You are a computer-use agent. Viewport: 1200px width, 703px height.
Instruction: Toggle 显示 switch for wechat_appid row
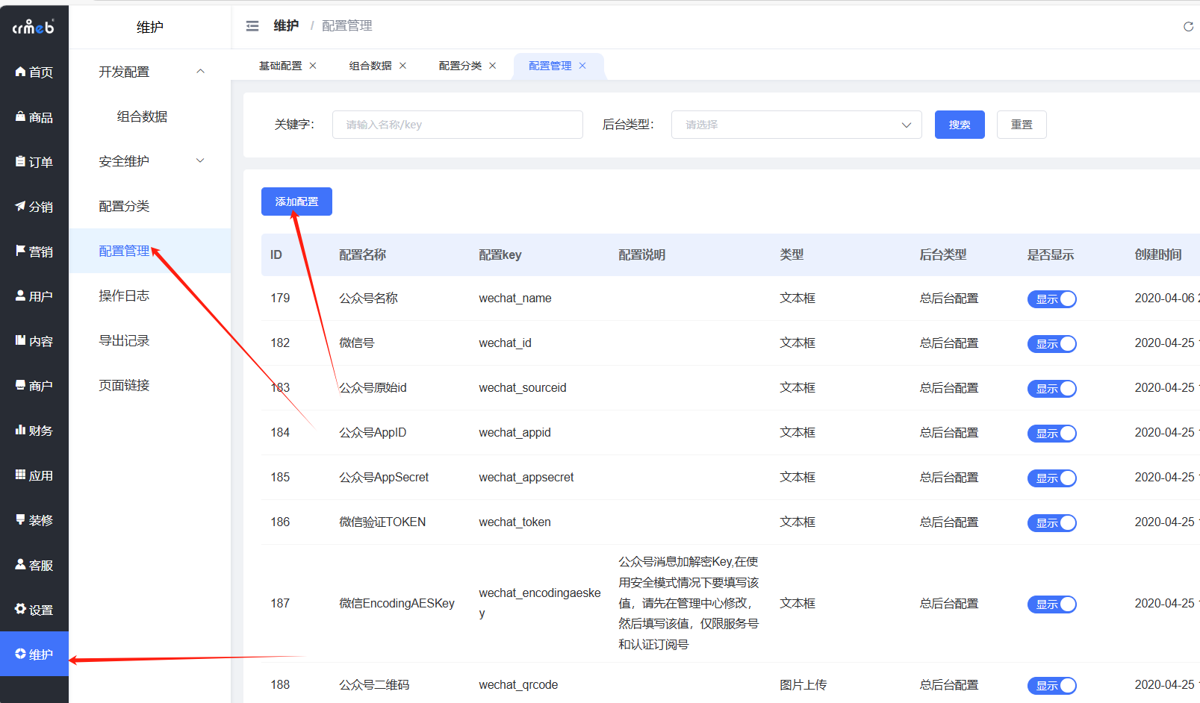click(1051, 434)
